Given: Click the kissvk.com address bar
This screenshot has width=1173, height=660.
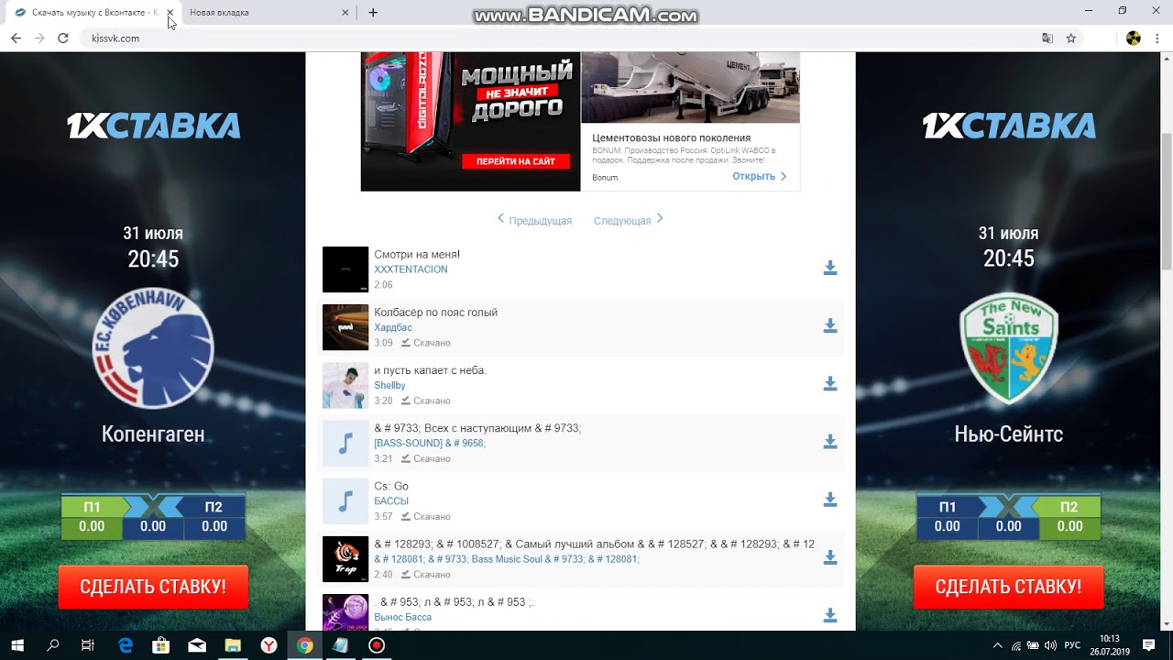Looking at the screenshot, I should (x=559, y=38).
